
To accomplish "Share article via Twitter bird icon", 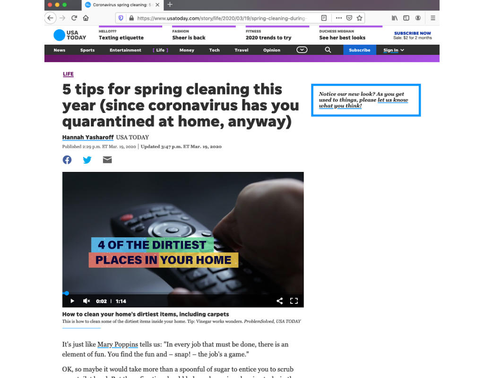I will point(87,160).
